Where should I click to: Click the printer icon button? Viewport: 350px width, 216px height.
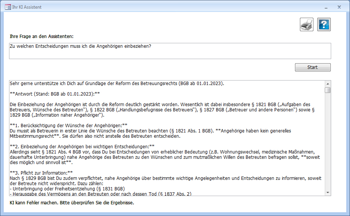pos(306,24)
